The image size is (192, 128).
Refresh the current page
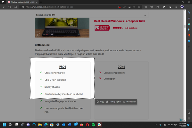10,7
